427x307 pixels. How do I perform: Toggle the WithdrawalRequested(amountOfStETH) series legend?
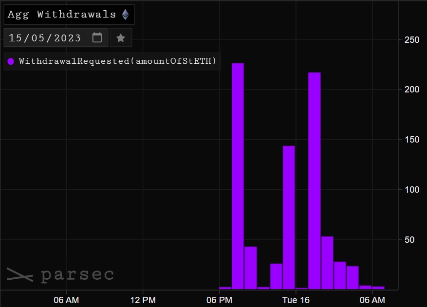coord(117,61)
